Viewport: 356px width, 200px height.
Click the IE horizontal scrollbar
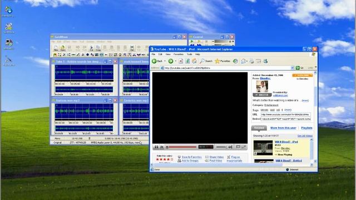[231, 165]
